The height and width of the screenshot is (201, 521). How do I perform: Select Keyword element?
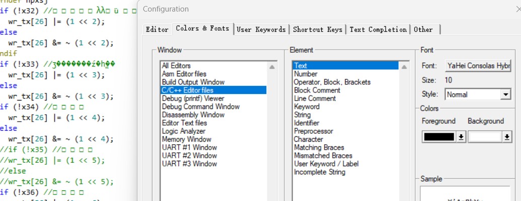tap(345, 107)
